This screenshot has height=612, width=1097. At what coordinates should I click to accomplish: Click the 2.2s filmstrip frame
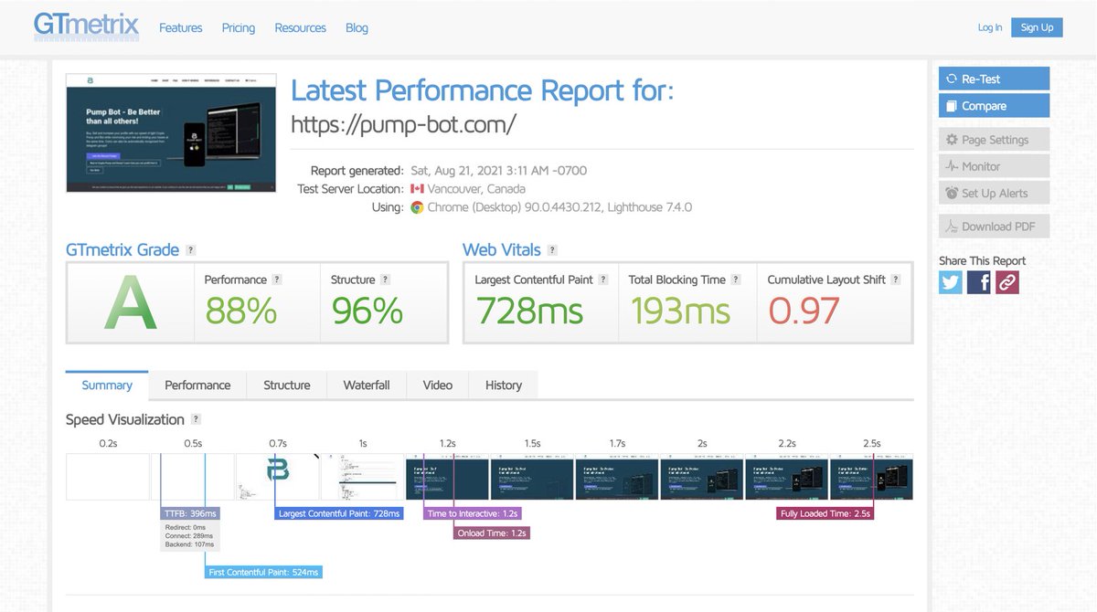787,477
